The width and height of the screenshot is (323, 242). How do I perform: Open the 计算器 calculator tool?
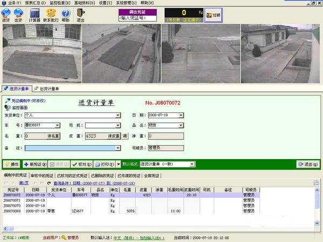coord(34,15)
